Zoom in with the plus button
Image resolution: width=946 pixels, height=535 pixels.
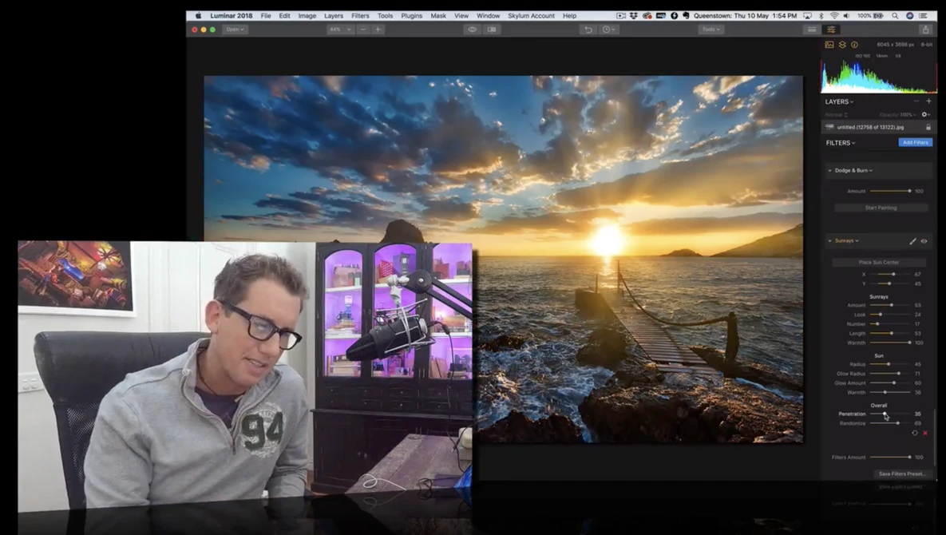pos(378,29)
